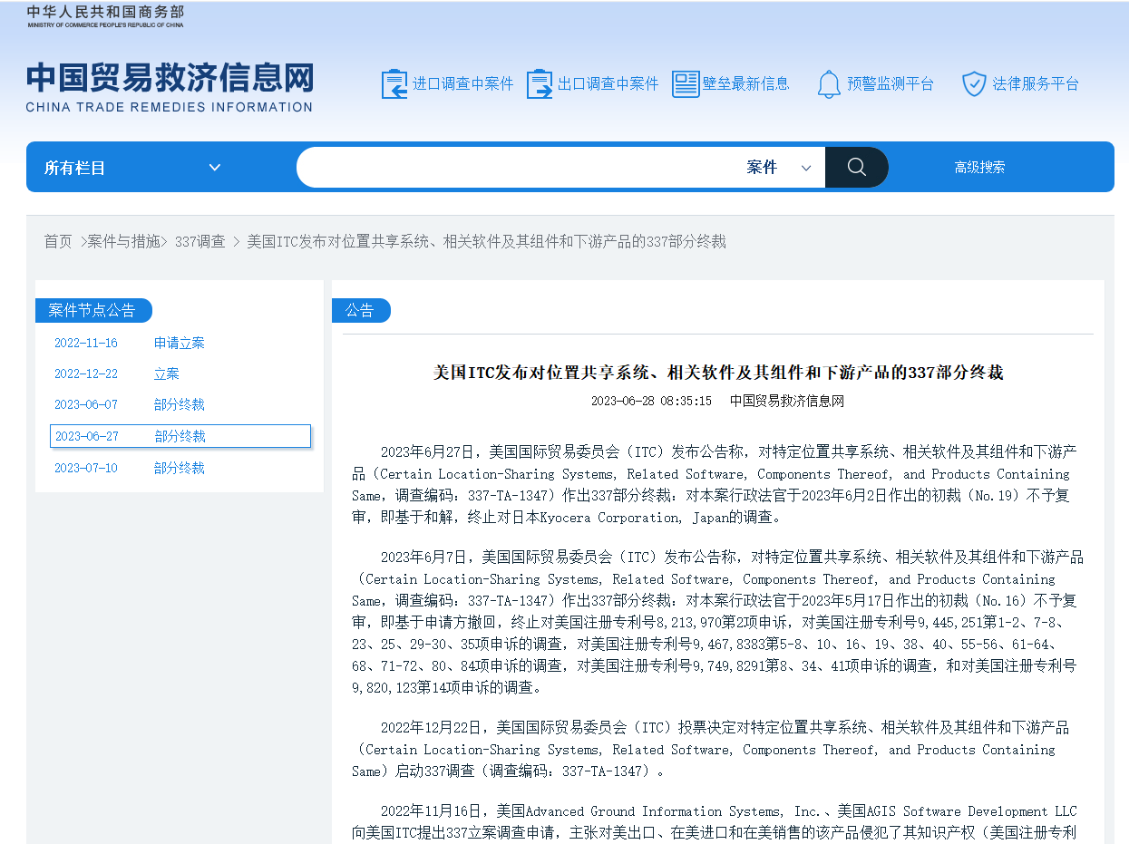Click source label 中国贸易救济信息网 under headline
1129x844 pixels.
point(787,401)
